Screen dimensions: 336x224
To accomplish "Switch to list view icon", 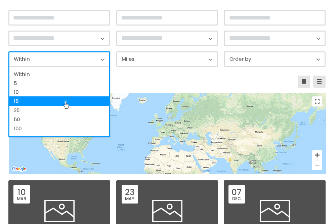I will [x=319, y=81].
